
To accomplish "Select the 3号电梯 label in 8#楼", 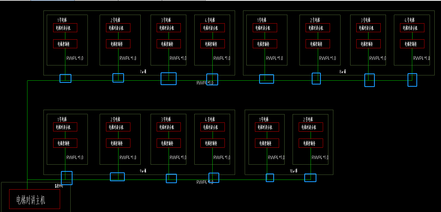I will (x=365, y=20).
